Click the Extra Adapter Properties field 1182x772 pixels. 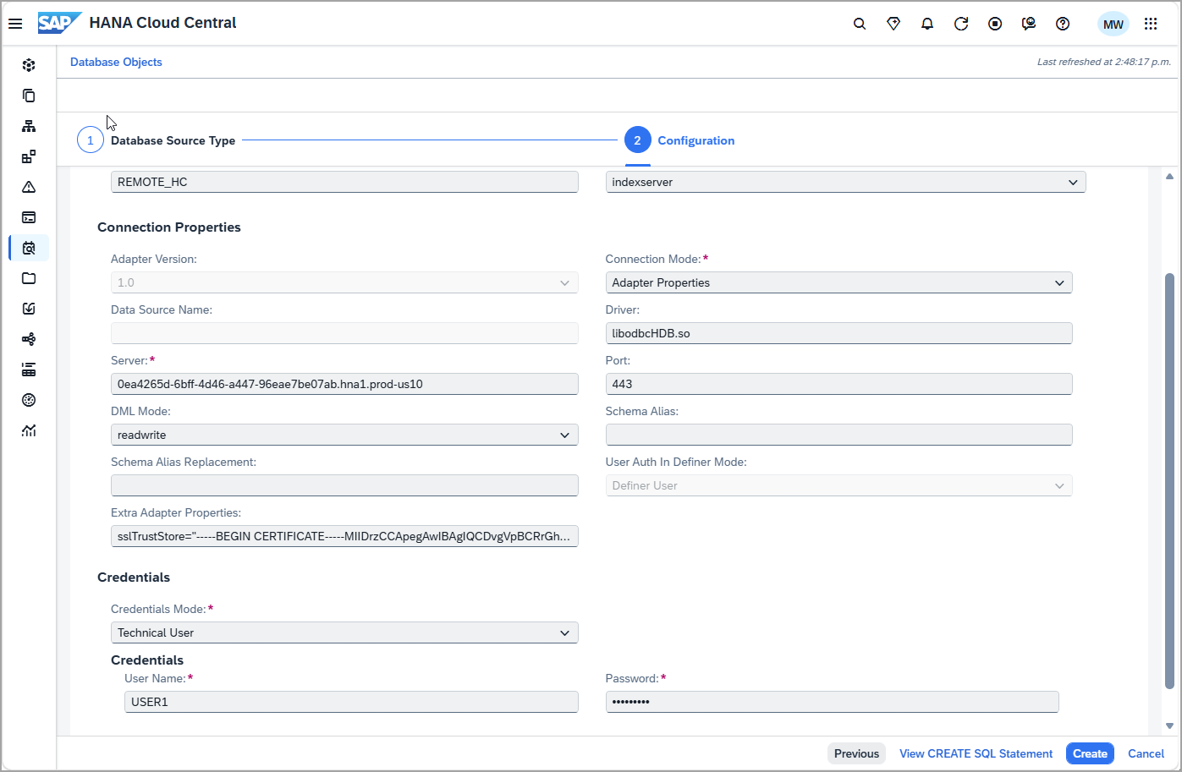click(344, 536)
